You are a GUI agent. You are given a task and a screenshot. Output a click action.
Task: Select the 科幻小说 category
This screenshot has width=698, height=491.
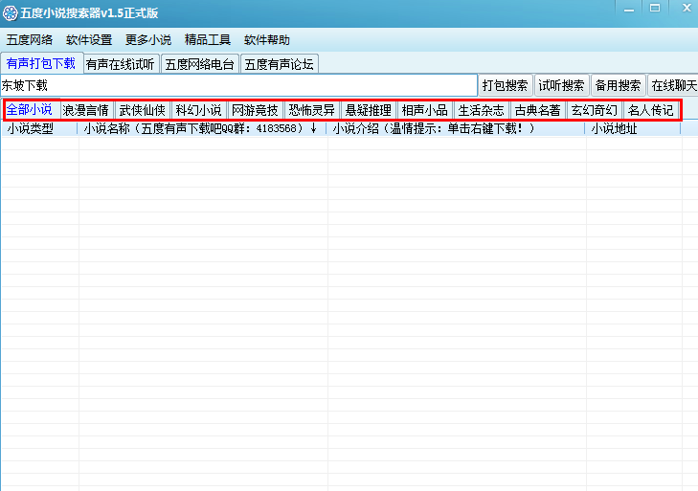coord(198,110)
